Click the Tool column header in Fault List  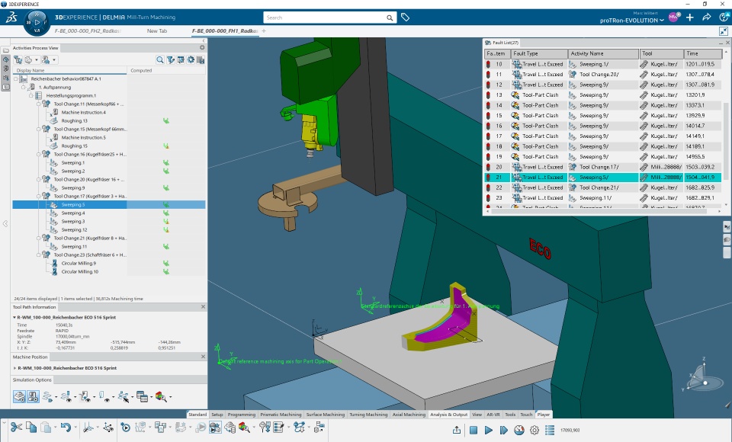662,53
